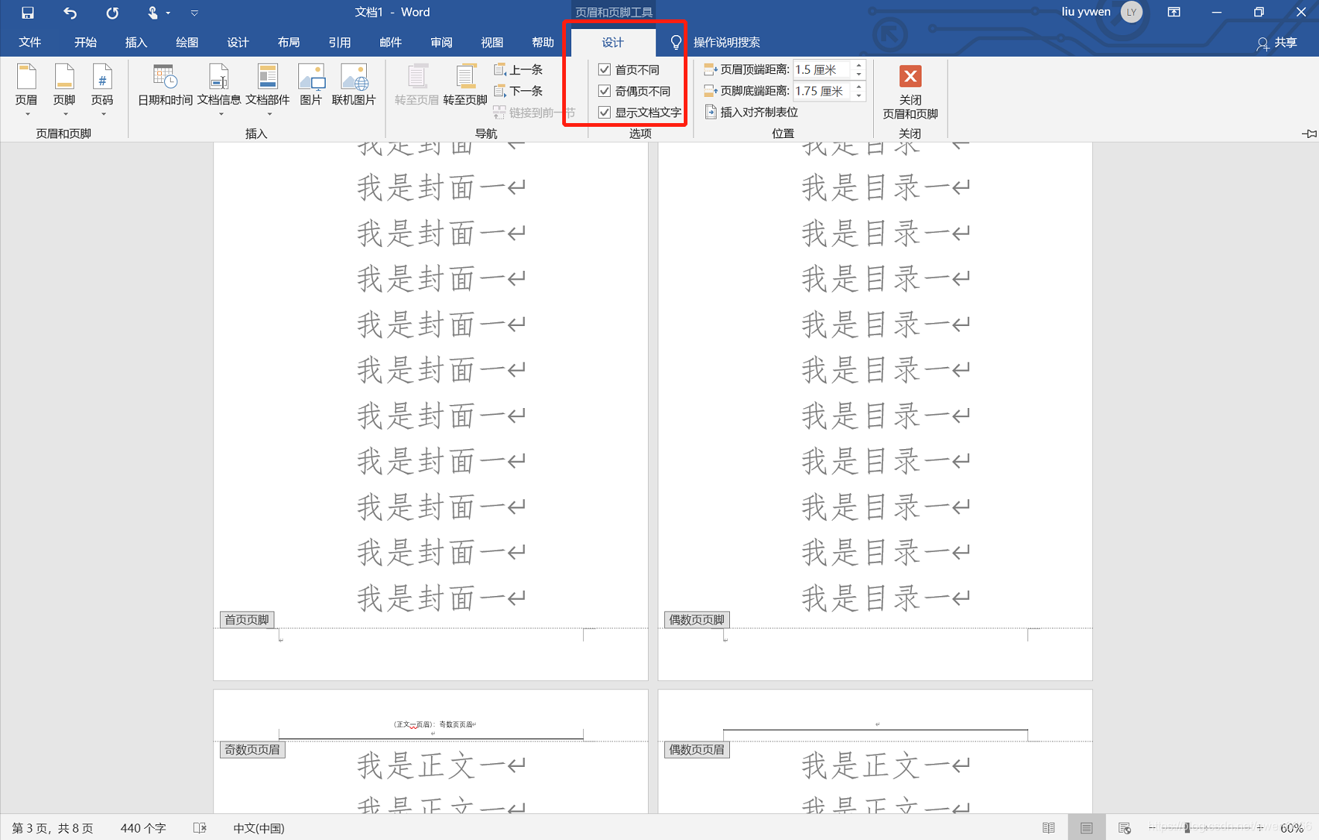Insert a 图片 picture
This screenshot has height=840, width=1319.
(x=311, y=85)
